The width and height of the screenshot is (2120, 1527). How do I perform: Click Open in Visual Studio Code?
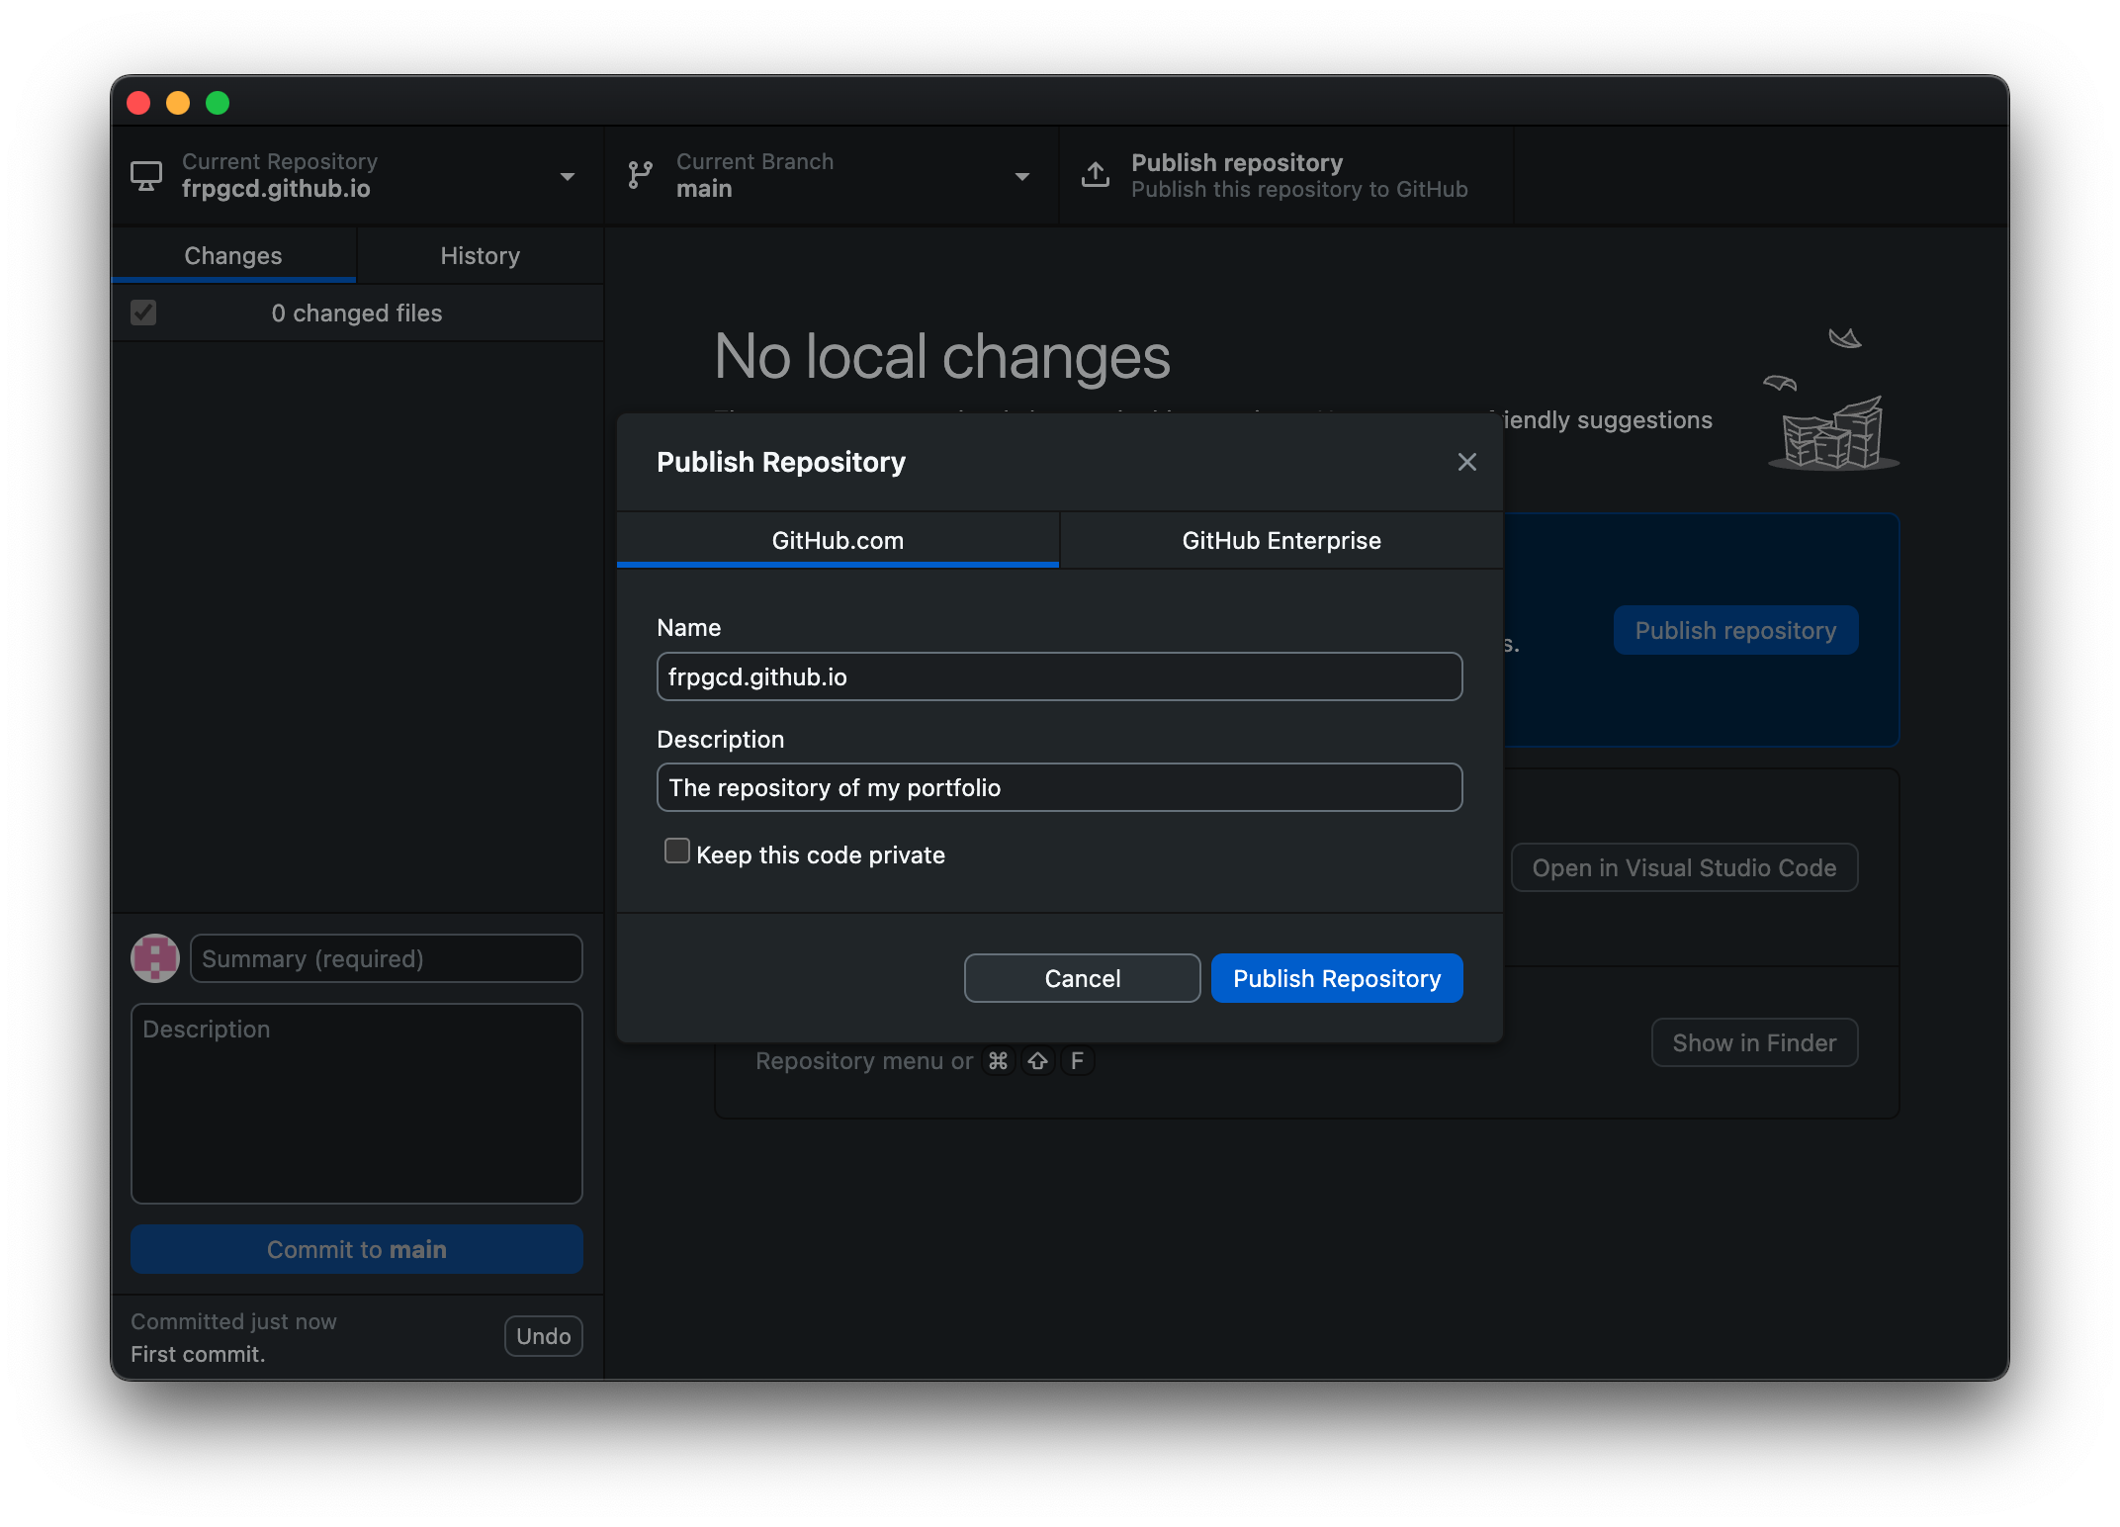click(1684, 867)
